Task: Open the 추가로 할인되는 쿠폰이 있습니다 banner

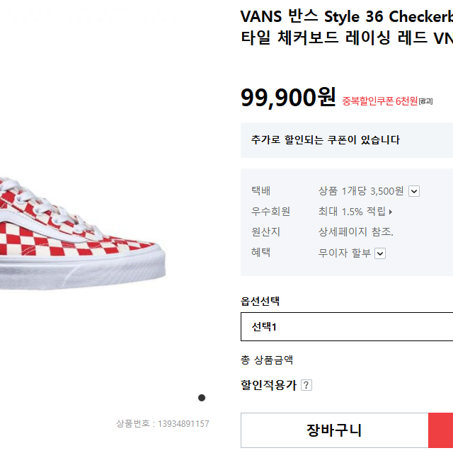Action: [347, 140]
